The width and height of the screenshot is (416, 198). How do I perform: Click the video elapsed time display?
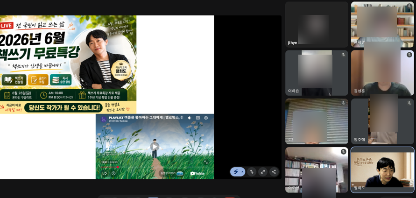pyautogui.click(x=109, y=162)
